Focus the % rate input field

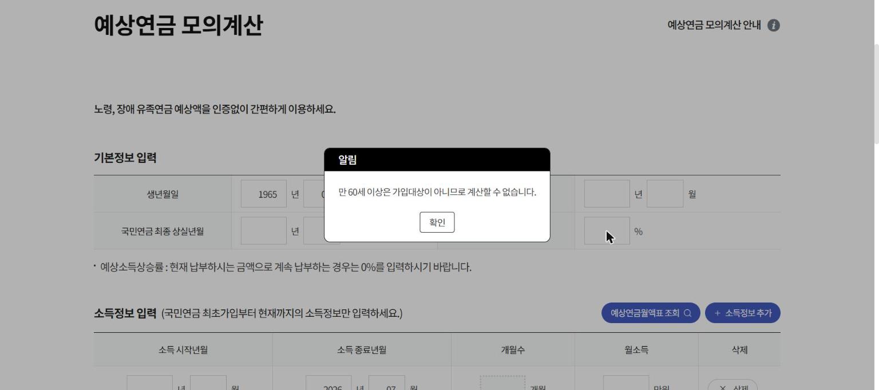607,231
